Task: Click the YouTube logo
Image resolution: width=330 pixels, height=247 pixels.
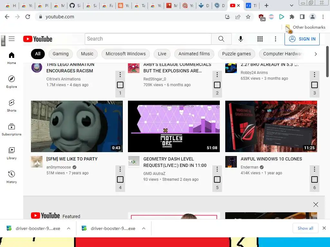Action: click(x=38, y=39)
